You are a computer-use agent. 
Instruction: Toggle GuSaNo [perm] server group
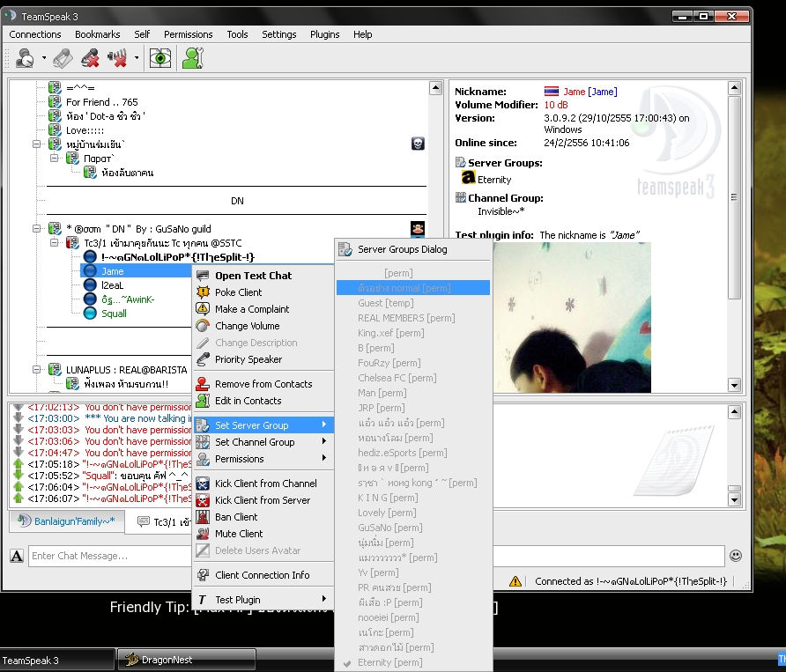[x=413, y=528]
